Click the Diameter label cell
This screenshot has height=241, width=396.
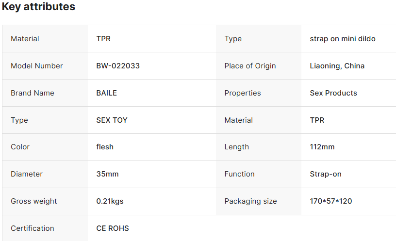[x=45, y=174]
